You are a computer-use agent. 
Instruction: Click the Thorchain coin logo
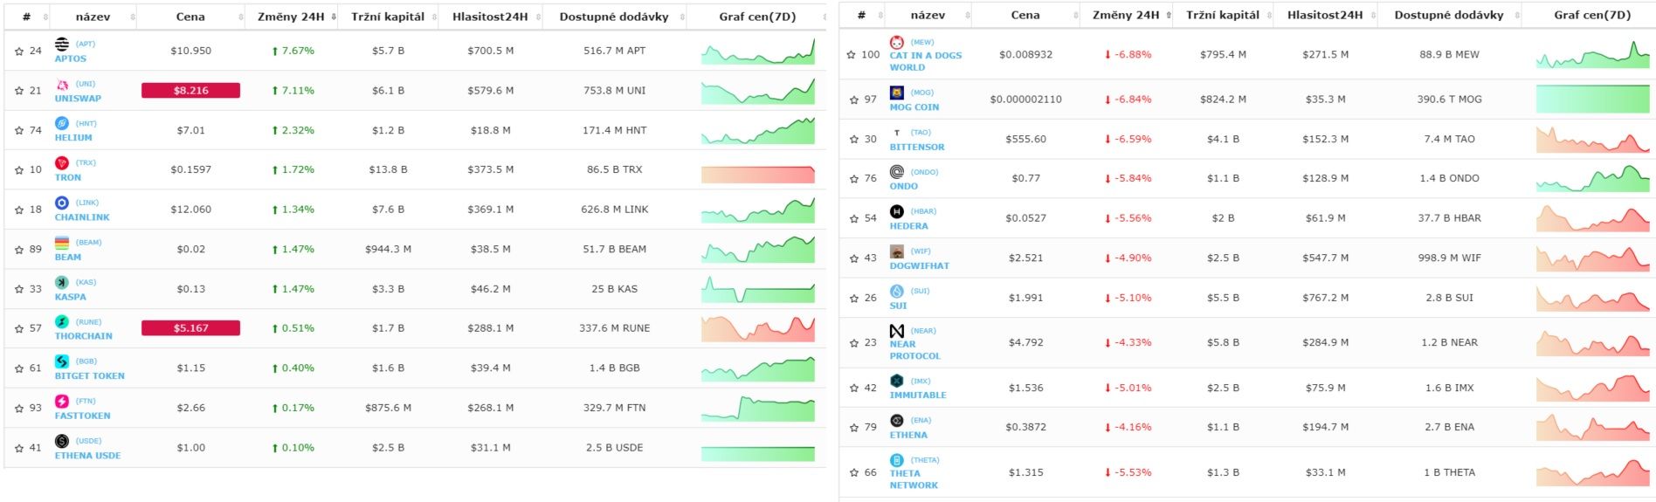point(62,322)
